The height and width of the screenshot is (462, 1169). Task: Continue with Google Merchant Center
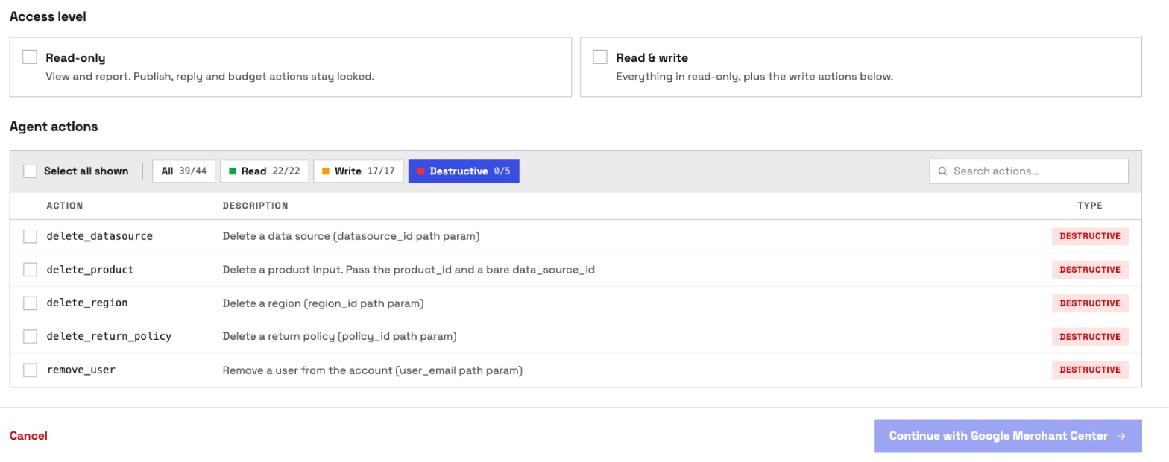[x=1007, y=436]
